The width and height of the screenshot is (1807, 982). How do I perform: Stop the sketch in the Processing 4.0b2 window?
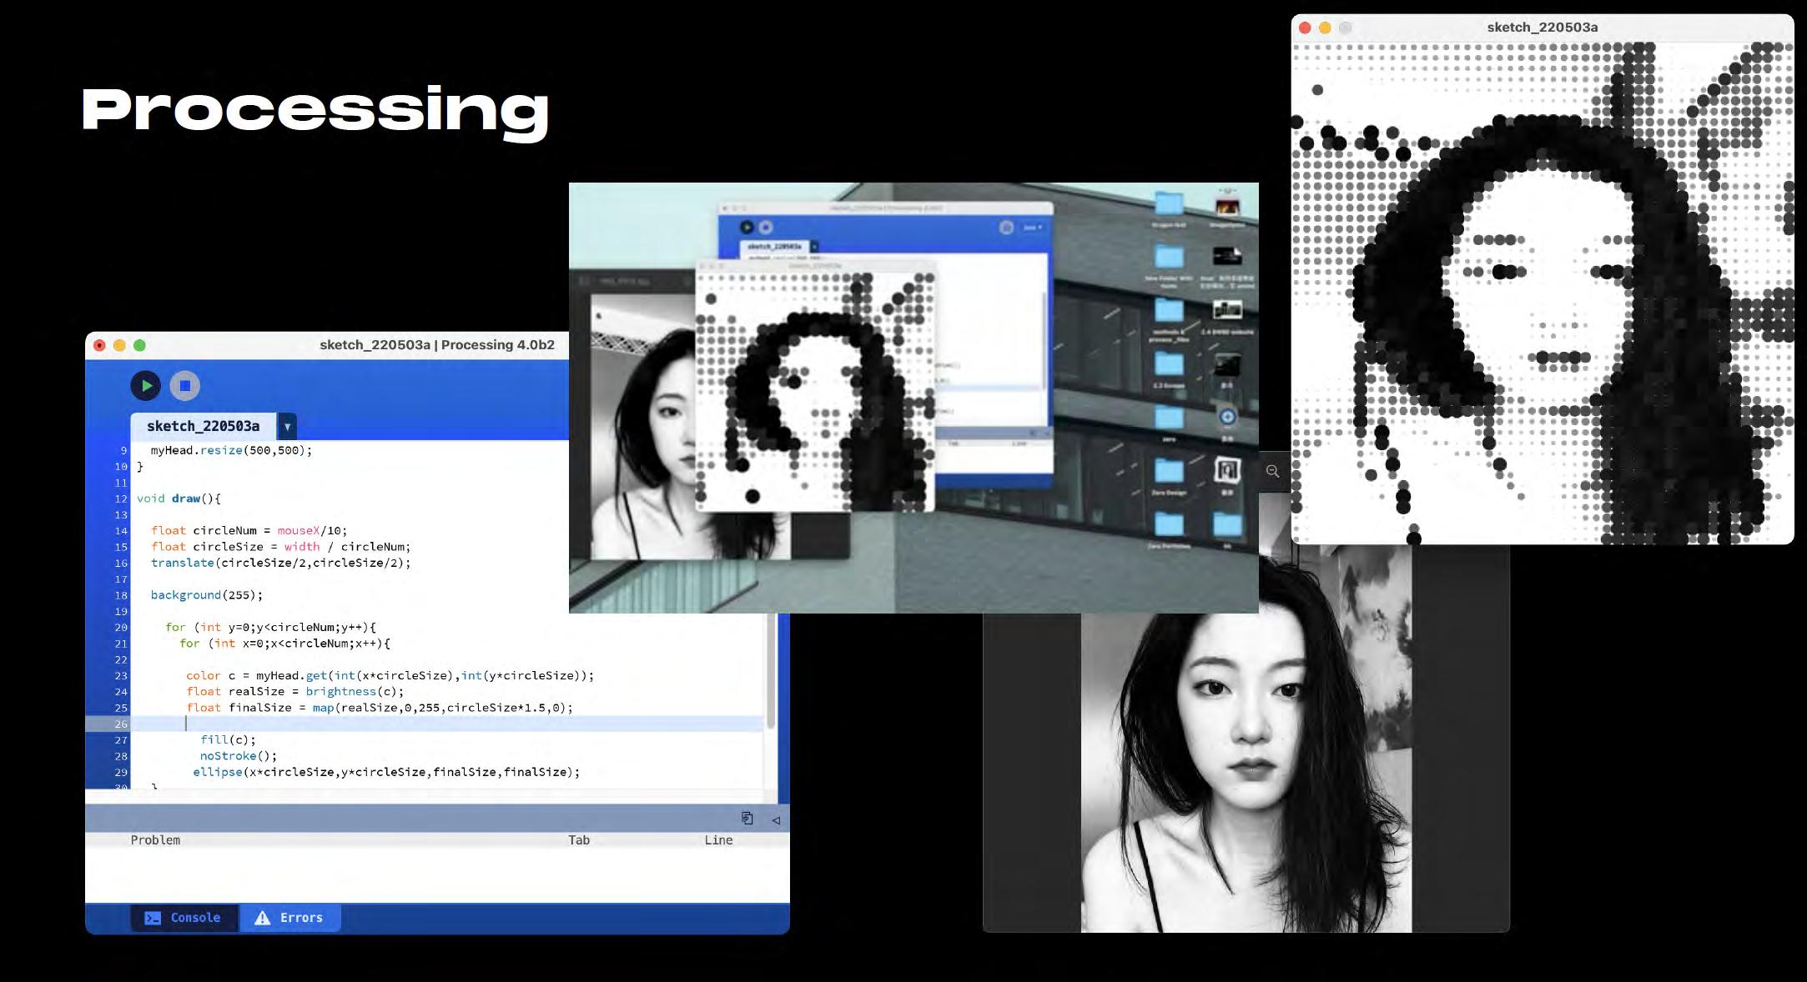pyautogui.click(x=185, y=385)
